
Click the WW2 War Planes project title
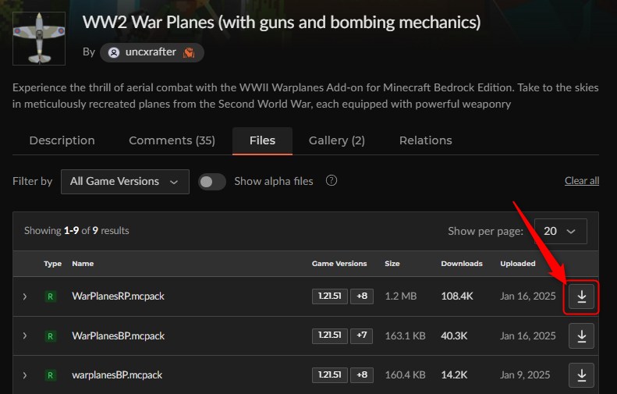[282, 23]
